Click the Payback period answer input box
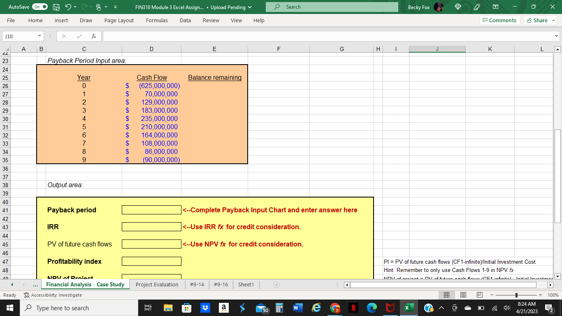The height and width of the screenshot is (316, 562). pos(151,210)
